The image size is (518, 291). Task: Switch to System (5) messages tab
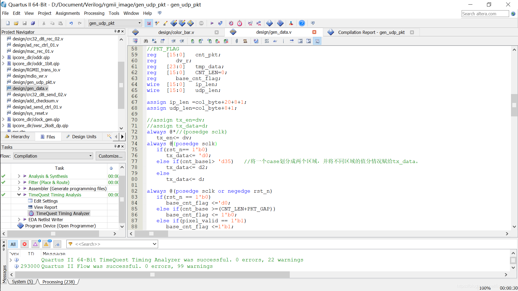coord(22,282)
